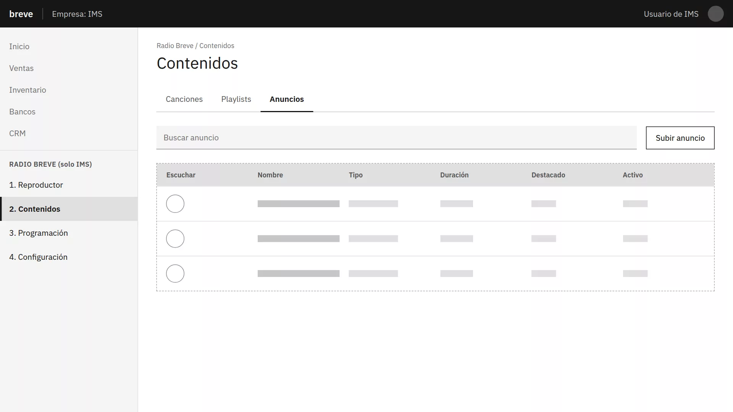Select the Anuncios tab
Viewport: 733px width, 412px height.
coord(287,99)
